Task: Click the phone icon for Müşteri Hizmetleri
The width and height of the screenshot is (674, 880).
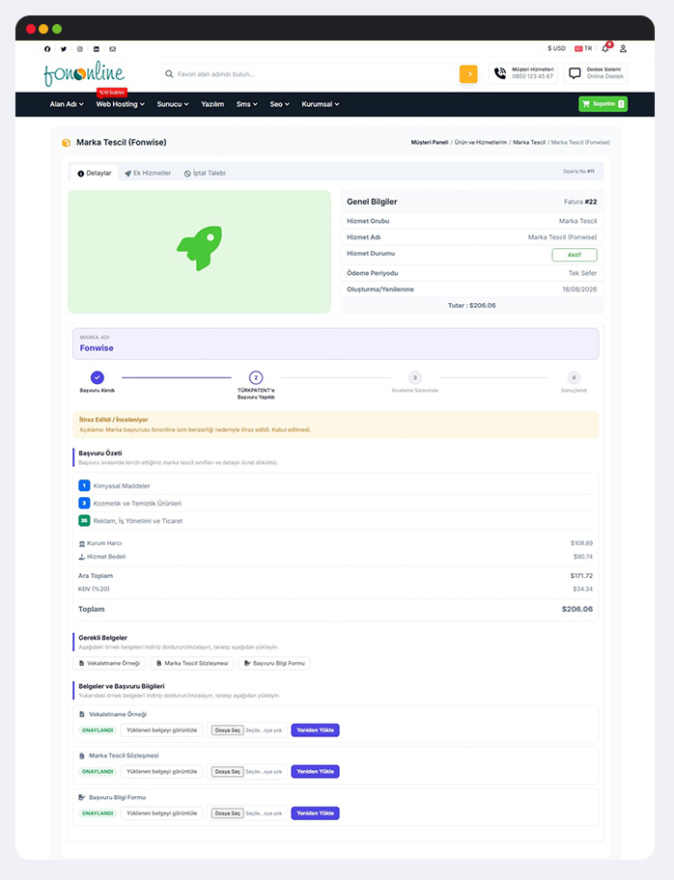Action: point(500,73)
